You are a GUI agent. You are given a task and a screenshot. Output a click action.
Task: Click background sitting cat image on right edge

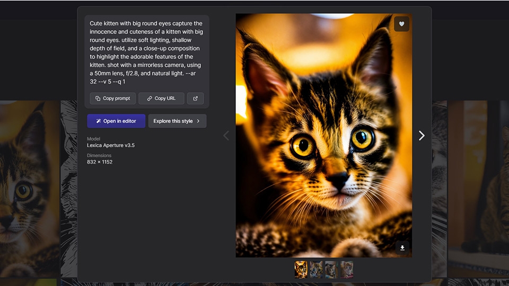pos(478,189)
